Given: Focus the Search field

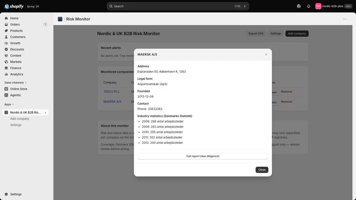Looking at the screenshot, I should (x=178, y=6).
